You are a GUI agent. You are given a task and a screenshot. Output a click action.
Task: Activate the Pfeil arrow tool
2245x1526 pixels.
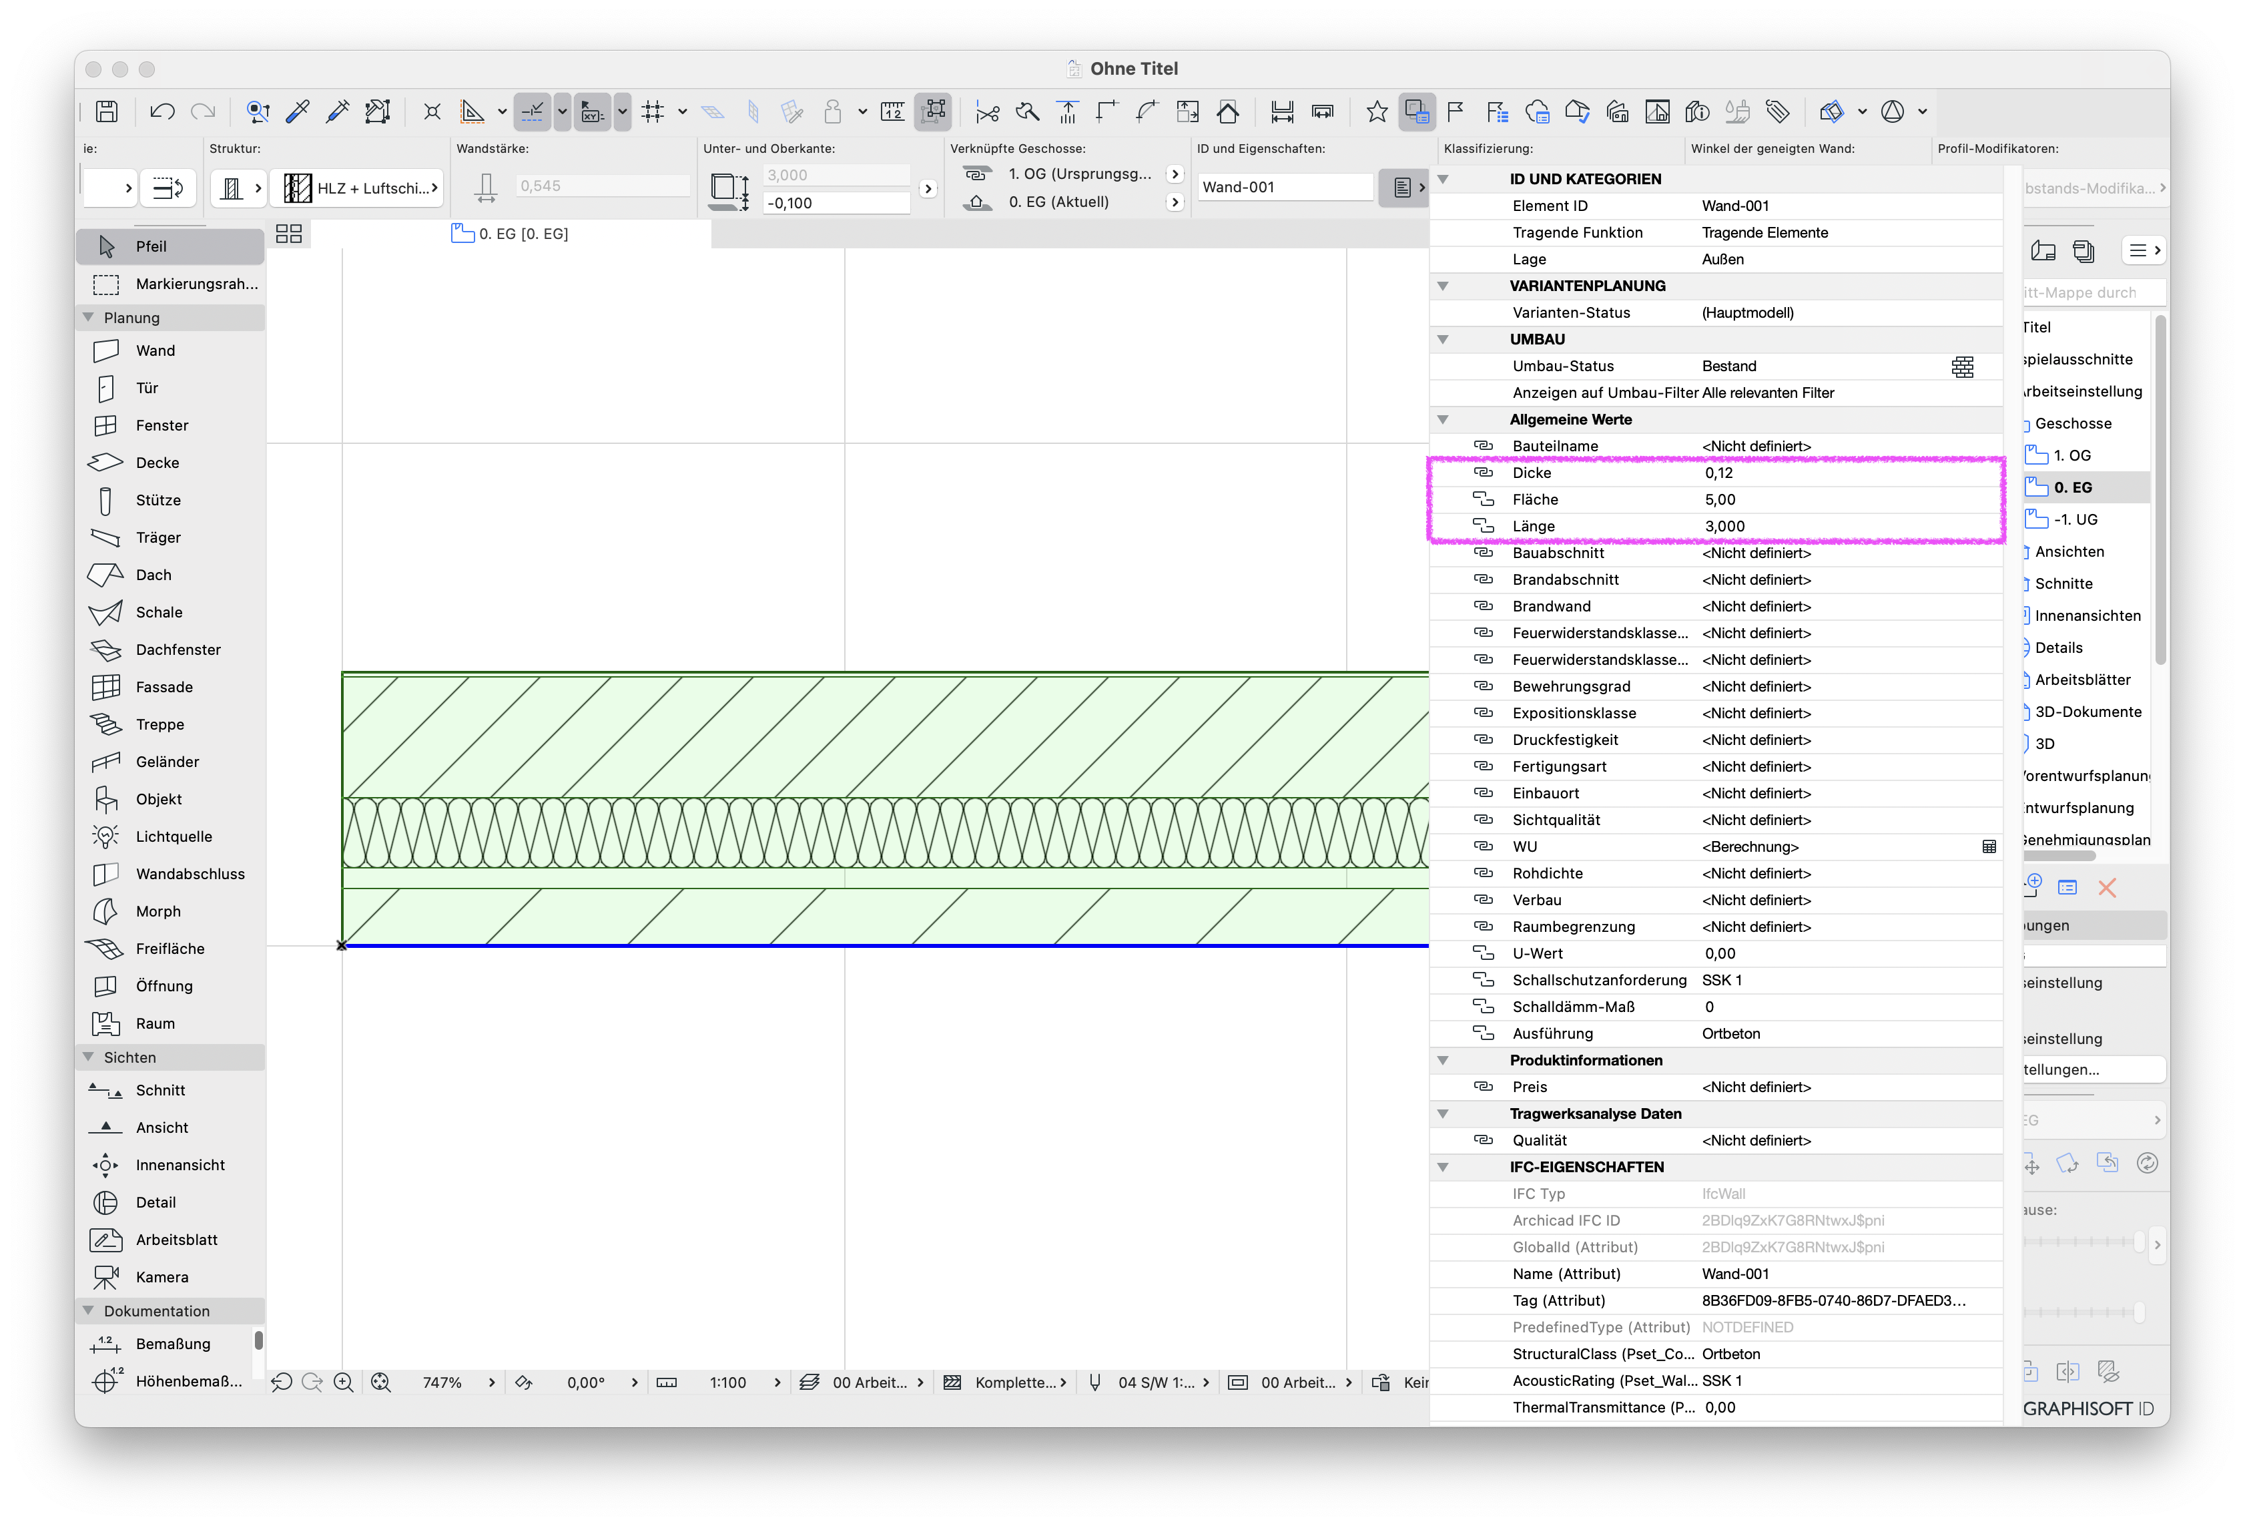point(170,246)
